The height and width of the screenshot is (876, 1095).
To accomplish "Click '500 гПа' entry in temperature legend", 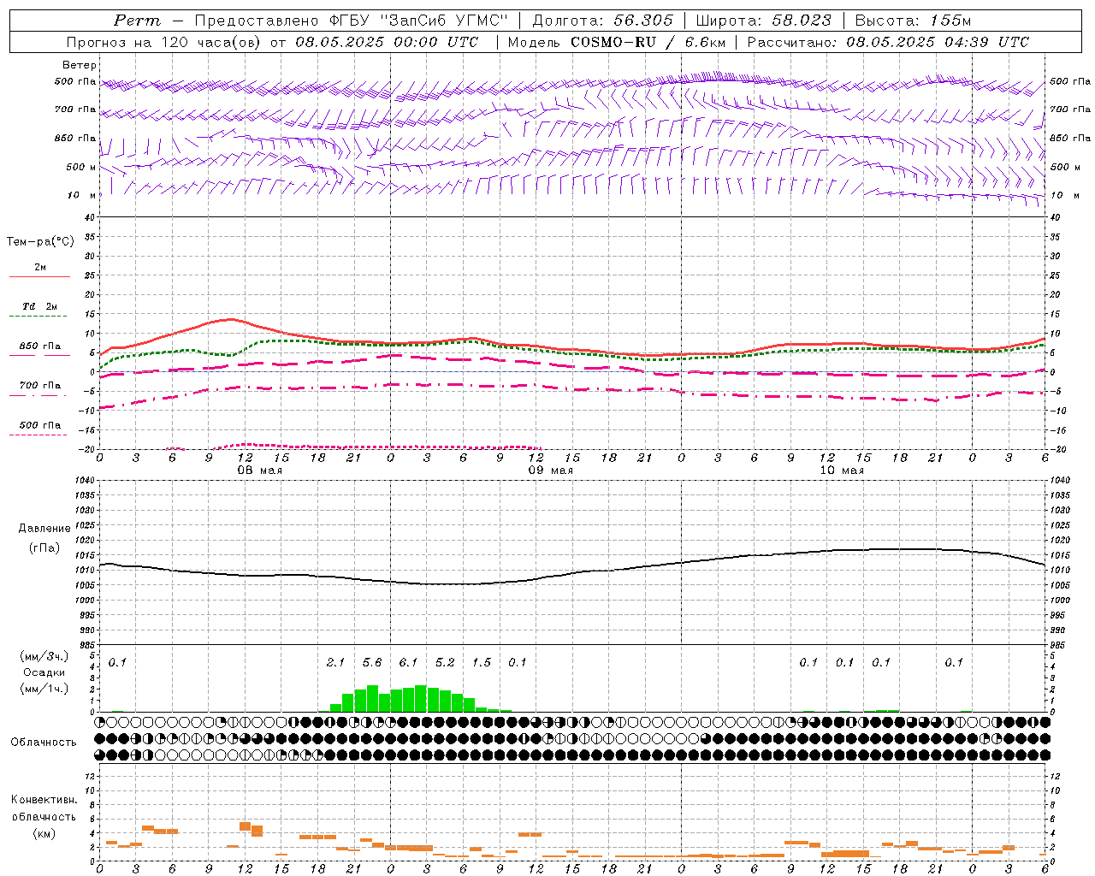I will (x=40, y=424).
